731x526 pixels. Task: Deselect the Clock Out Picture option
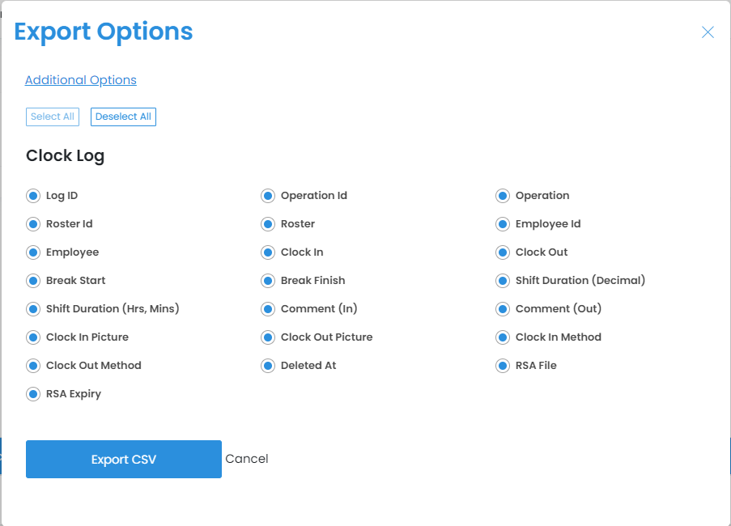click(268, 337)
